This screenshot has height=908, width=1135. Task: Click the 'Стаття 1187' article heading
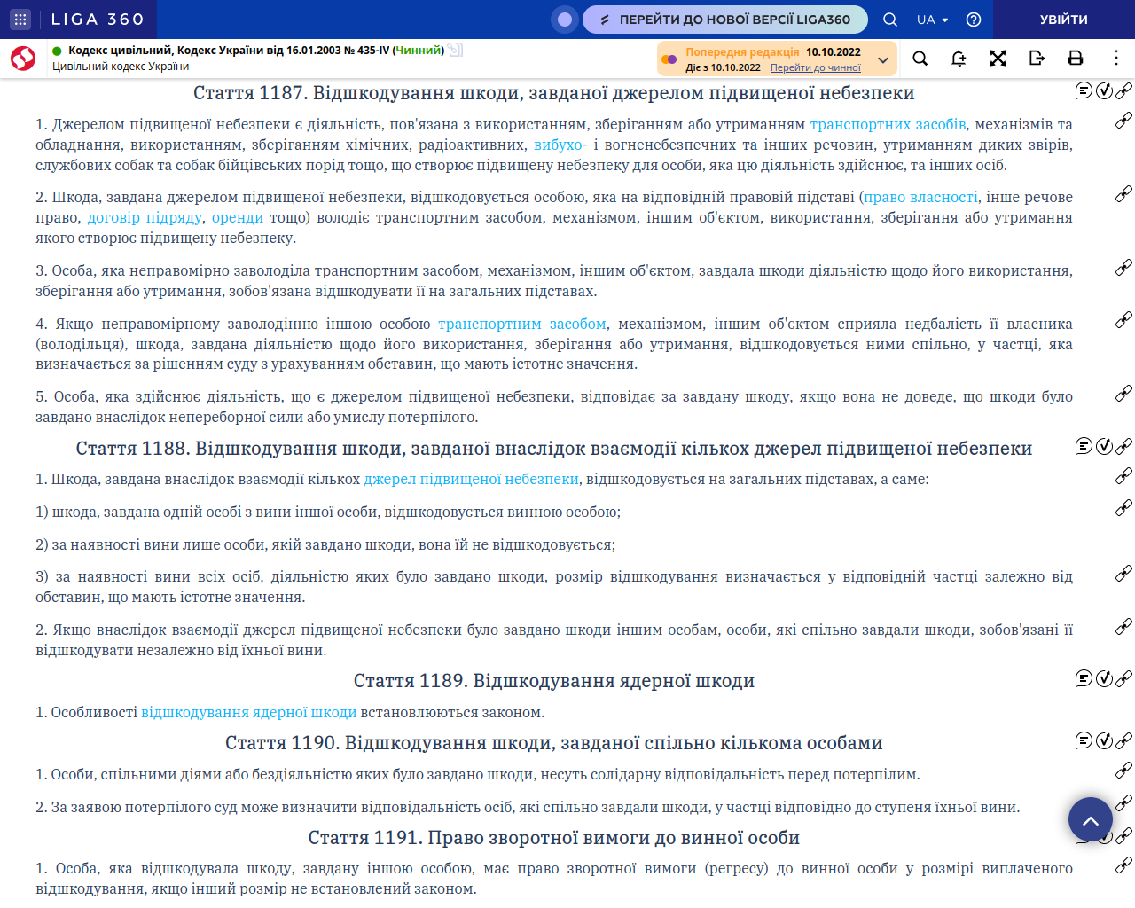point(554,93)
